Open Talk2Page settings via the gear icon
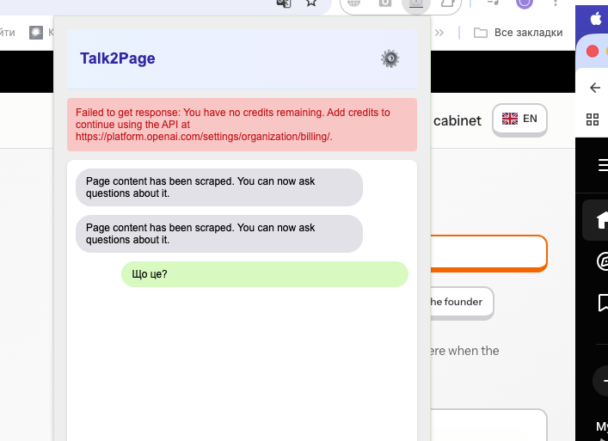The height and width of the screenshot is (441, 608). 390,58
